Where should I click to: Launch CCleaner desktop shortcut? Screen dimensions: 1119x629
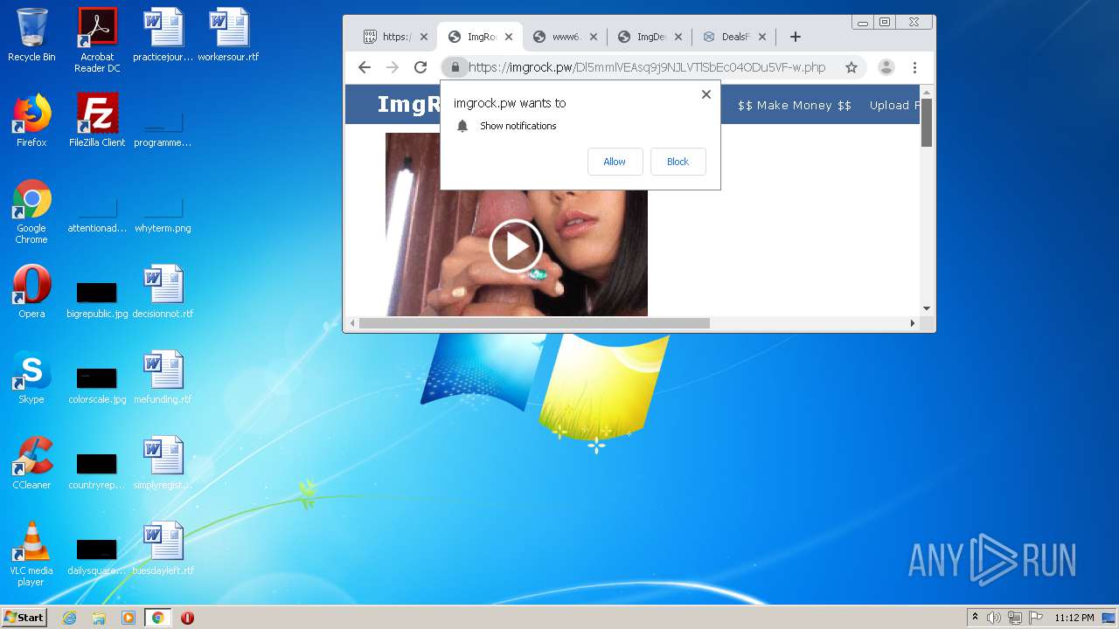point(31,463)
